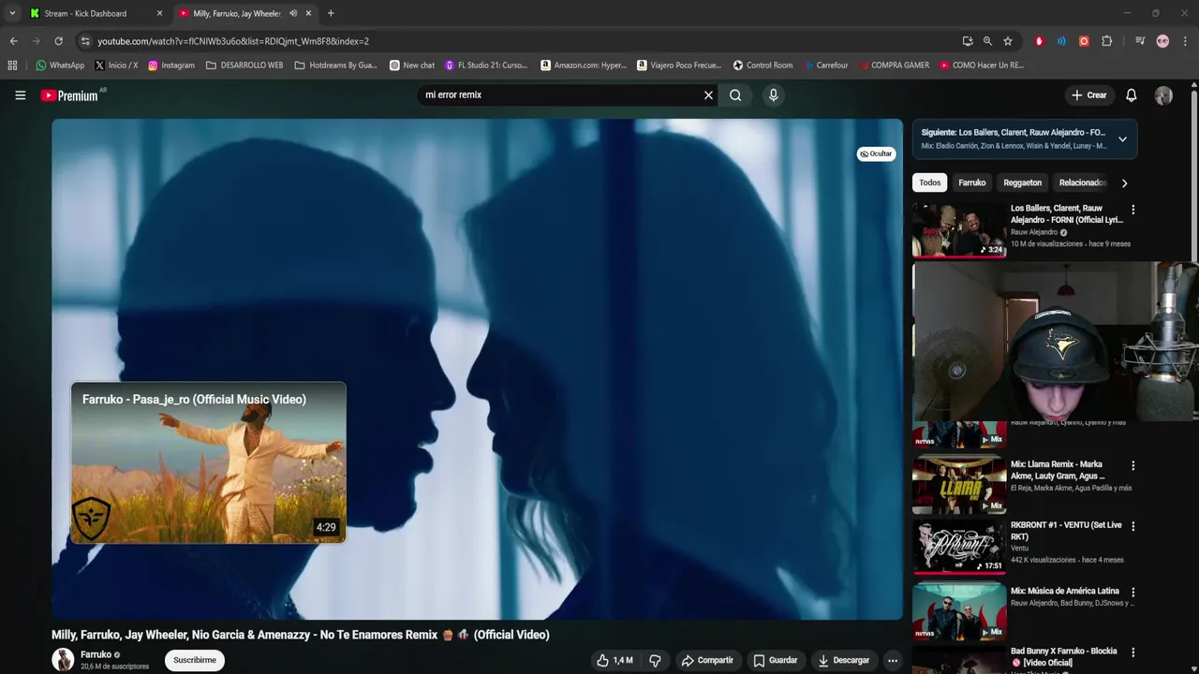Open the extensions puzzle menu
This screenshot has height=674, width=1199.
pos(1106,41)
